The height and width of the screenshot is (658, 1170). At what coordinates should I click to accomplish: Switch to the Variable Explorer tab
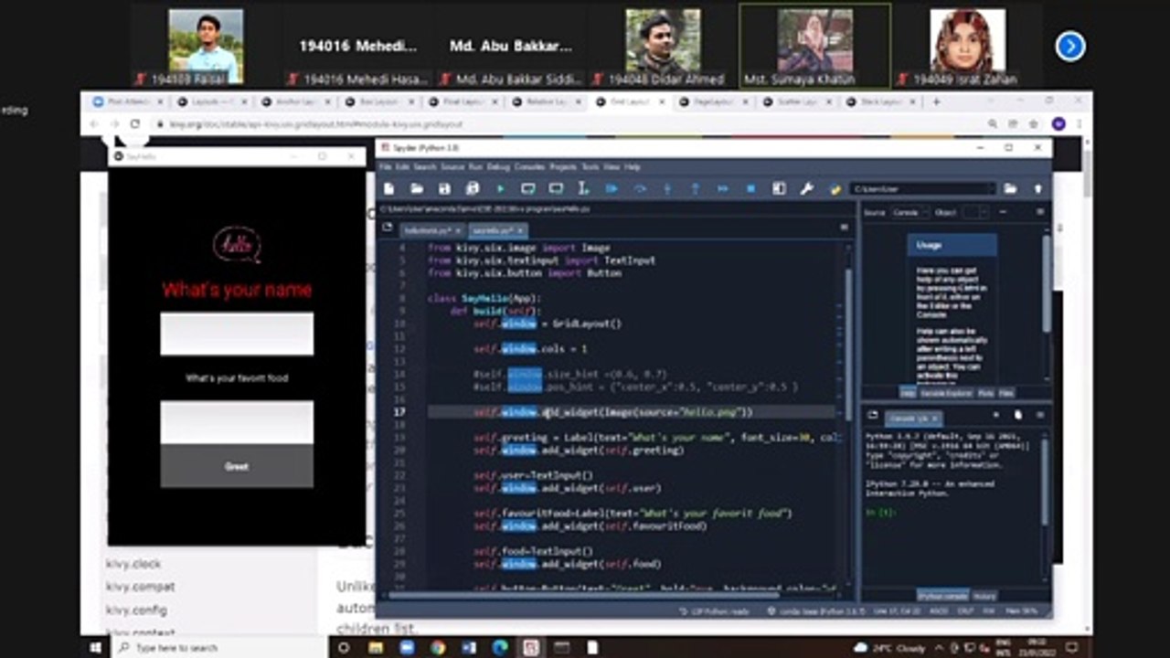(x=946, y=393)
